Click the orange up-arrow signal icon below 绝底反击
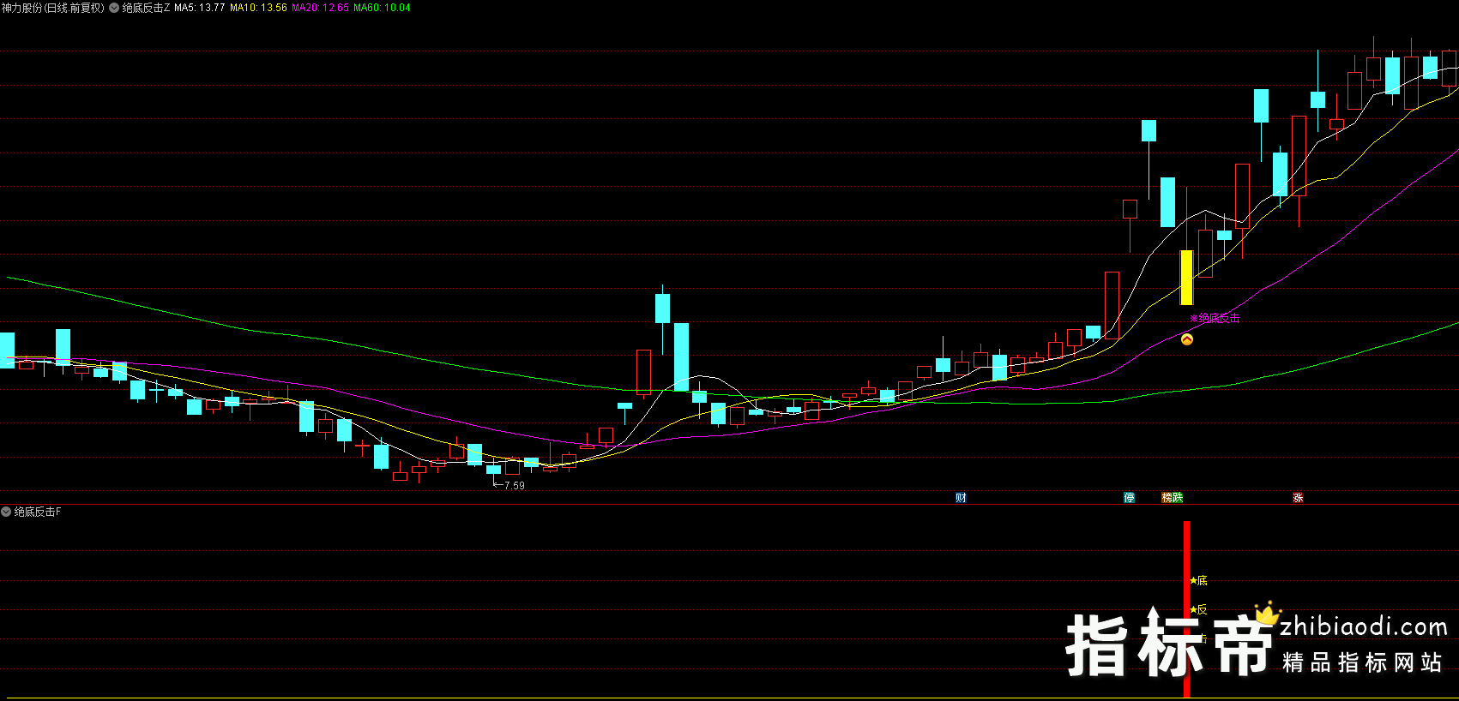This screenshot has width=1459, height=701. coord(1187,339)
